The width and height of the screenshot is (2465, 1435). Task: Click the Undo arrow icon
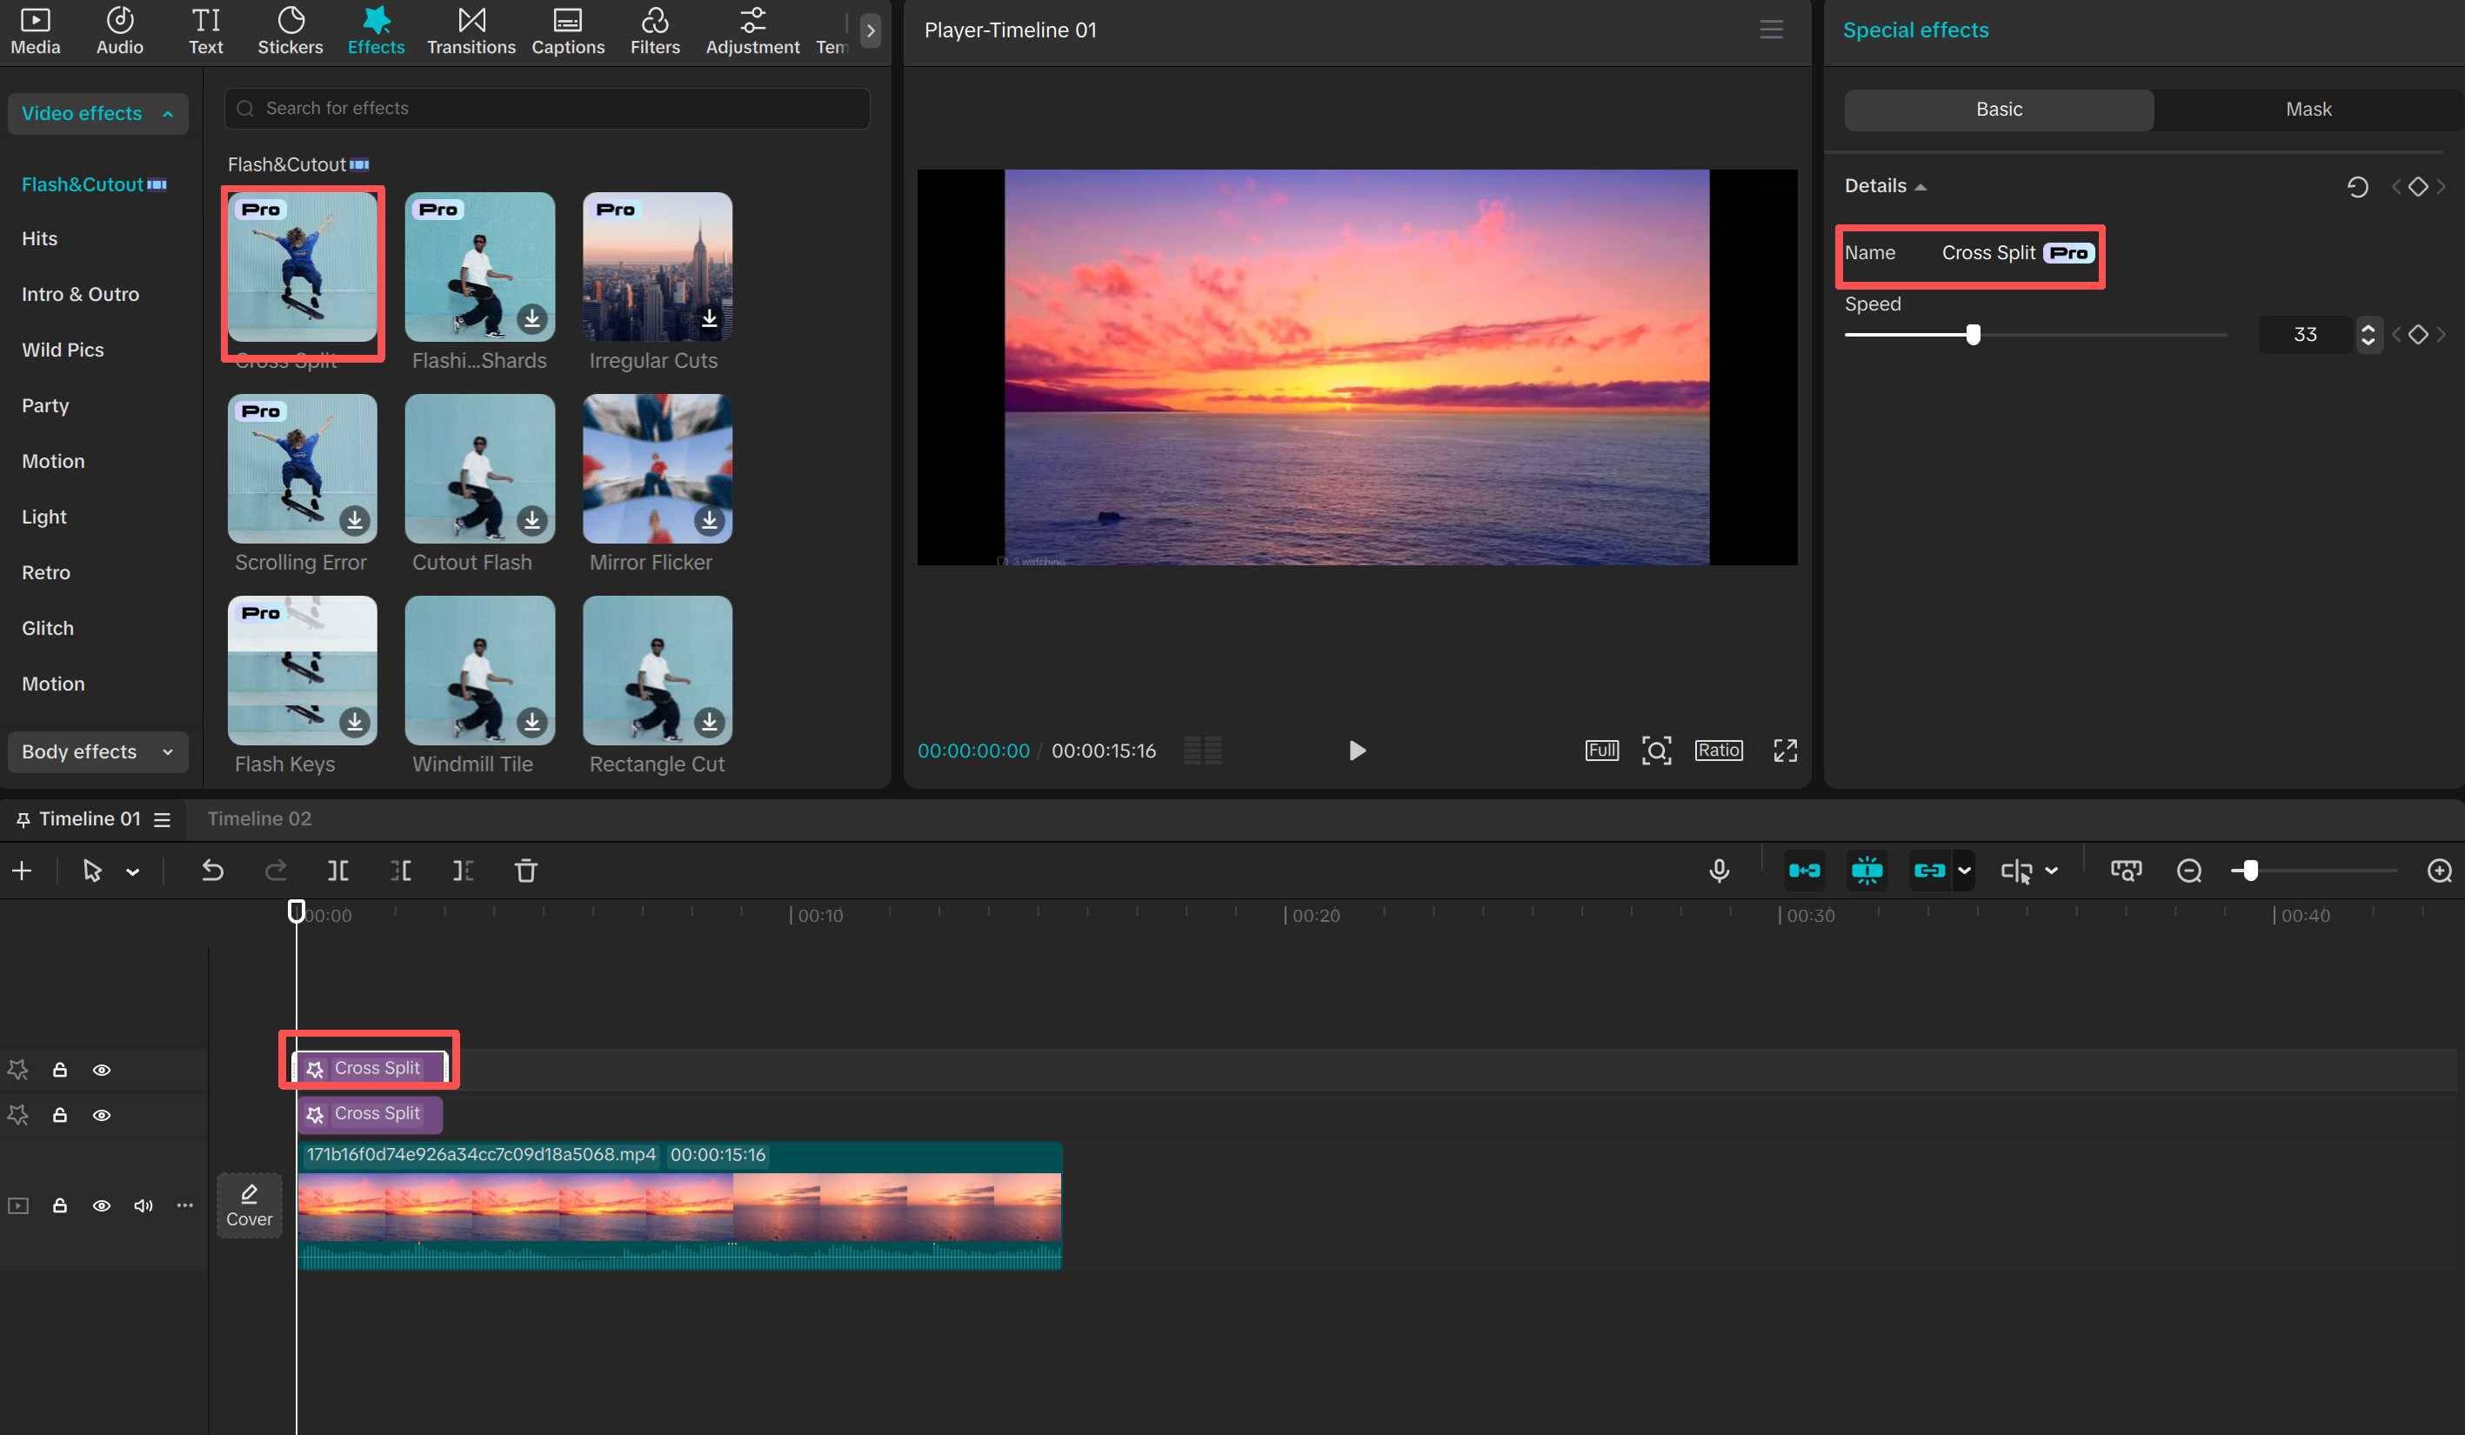click(212, 871)
